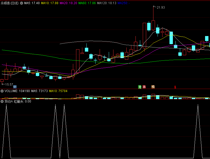Viewport: 210px width, 159px height.
Task: Click the red 涨 marker icon
Action: (x=144, y=87)
